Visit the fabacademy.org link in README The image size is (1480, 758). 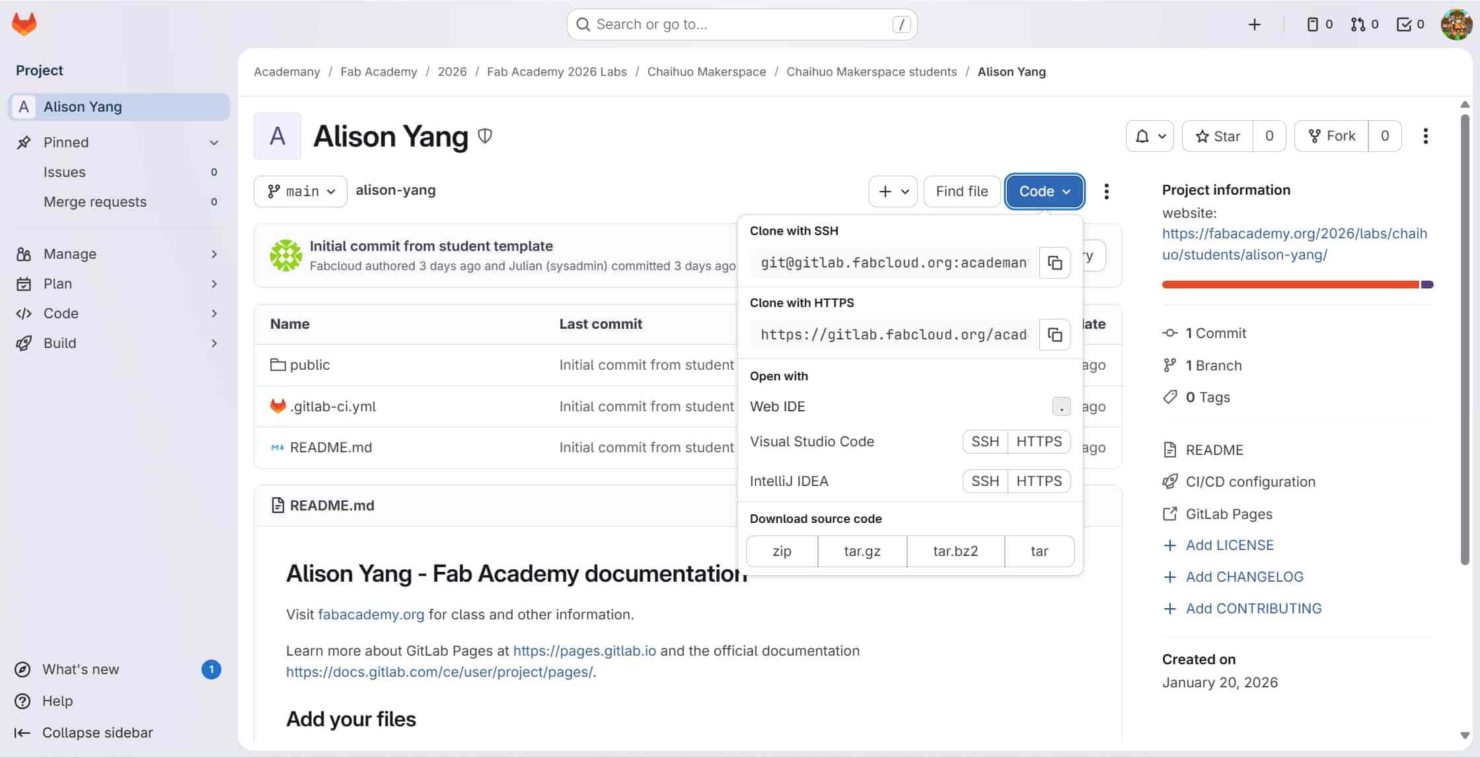coord(371,614)
